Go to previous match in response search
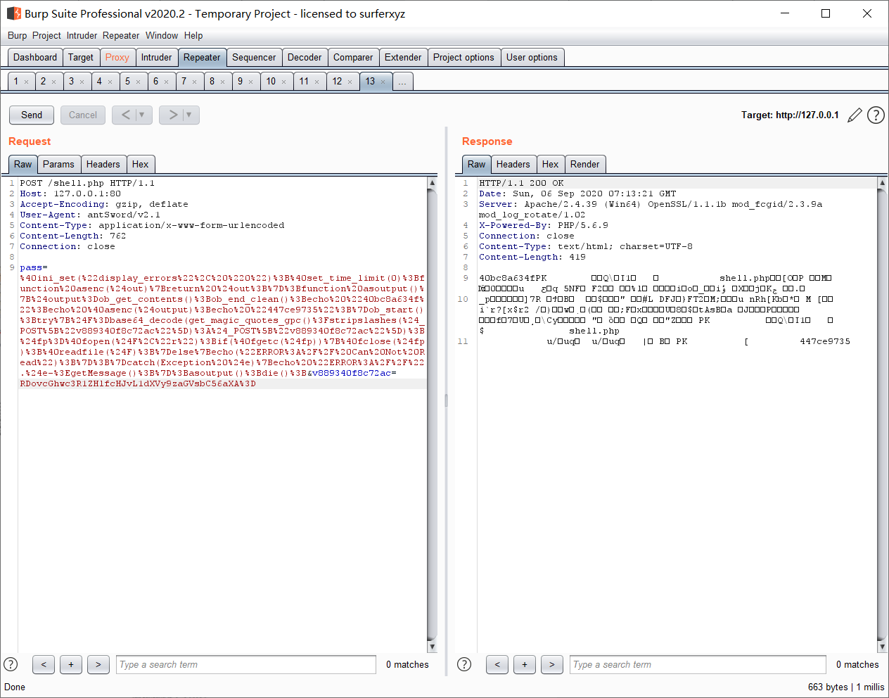889x698 pixels. (x=497, y=664)
